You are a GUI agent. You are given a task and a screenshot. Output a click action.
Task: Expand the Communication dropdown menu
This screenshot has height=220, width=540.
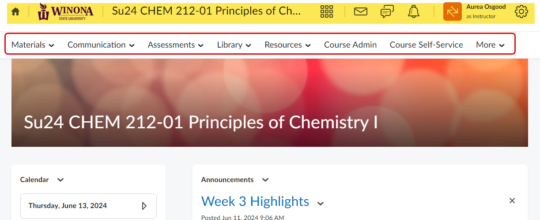click(101, 45)
